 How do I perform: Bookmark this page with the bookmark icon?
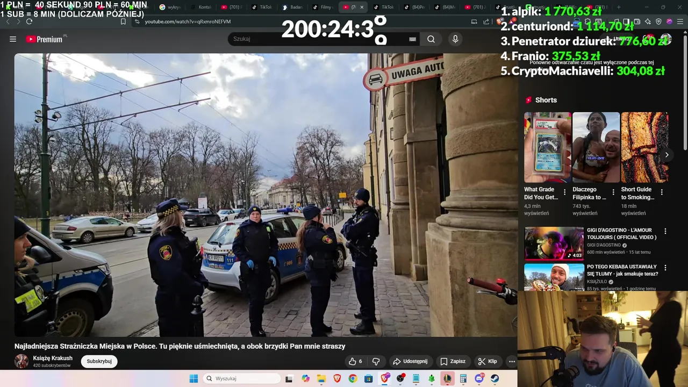pyautogui.click(x=123, y=21)
